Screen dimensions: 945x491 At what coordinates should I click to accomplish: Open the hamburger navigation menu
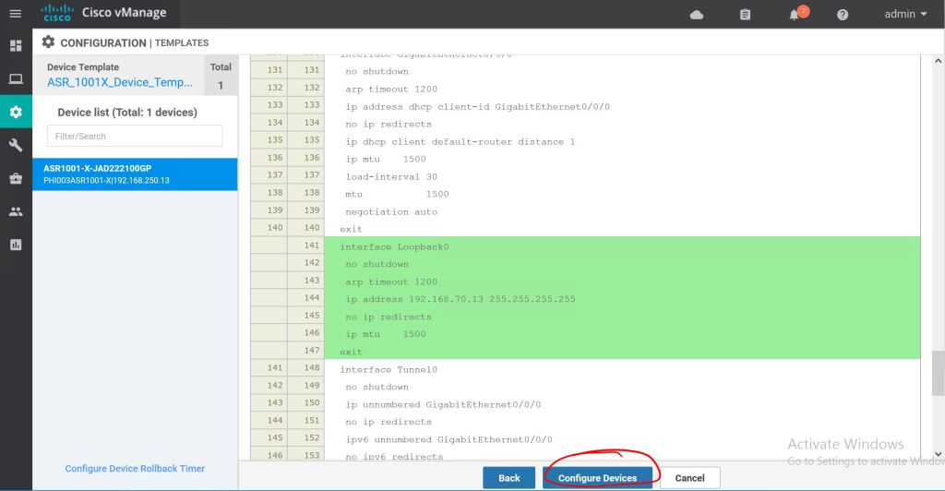pos(15,14)
